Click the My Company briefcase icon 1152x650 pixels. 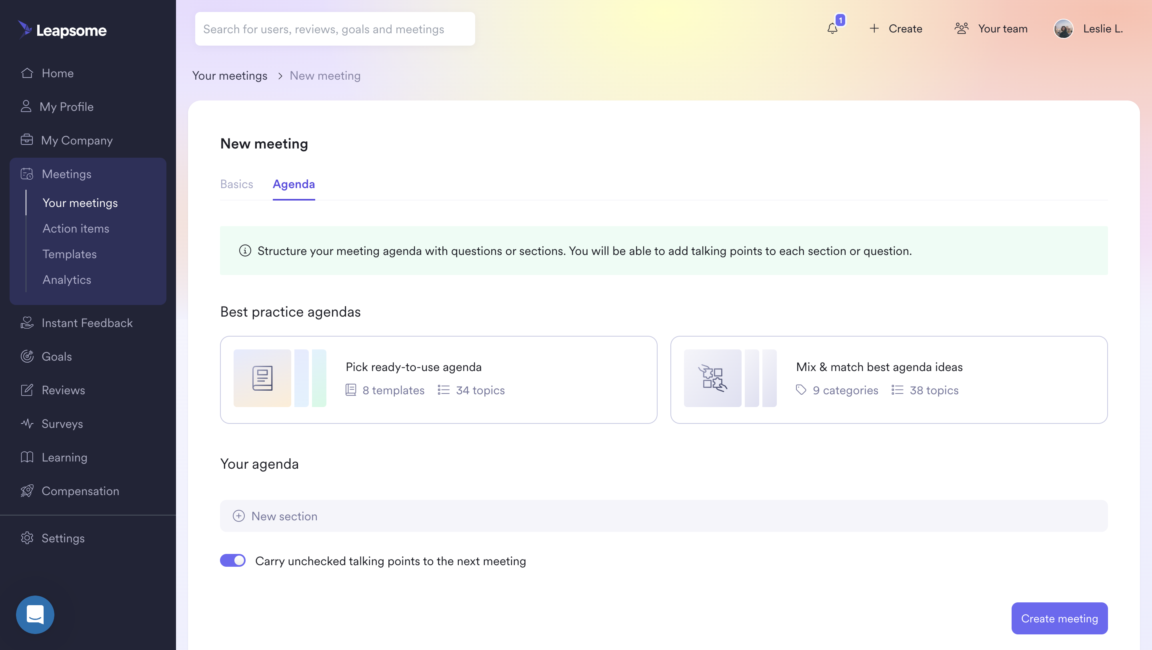point(27,140)
